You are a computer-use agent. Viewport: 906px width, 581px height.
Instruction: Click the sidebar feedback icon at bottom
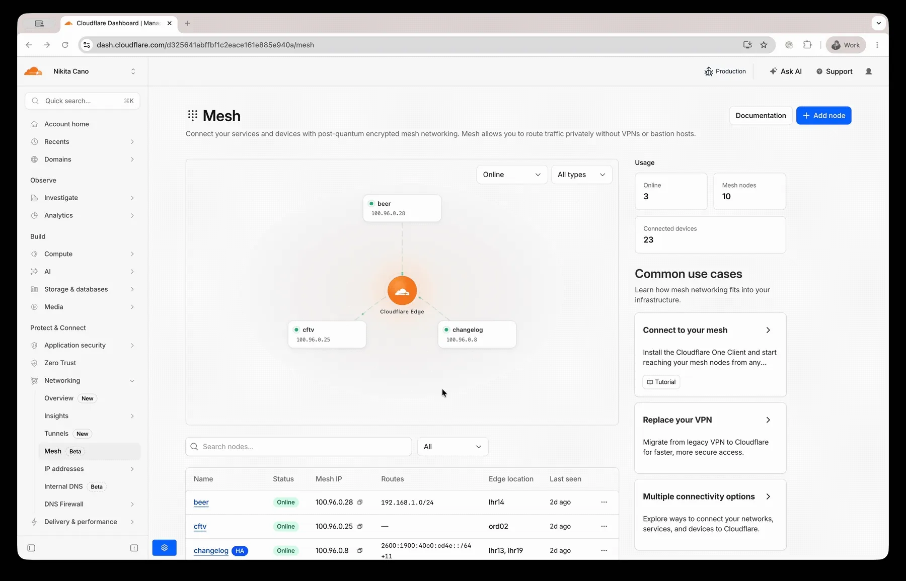[134, 548]
